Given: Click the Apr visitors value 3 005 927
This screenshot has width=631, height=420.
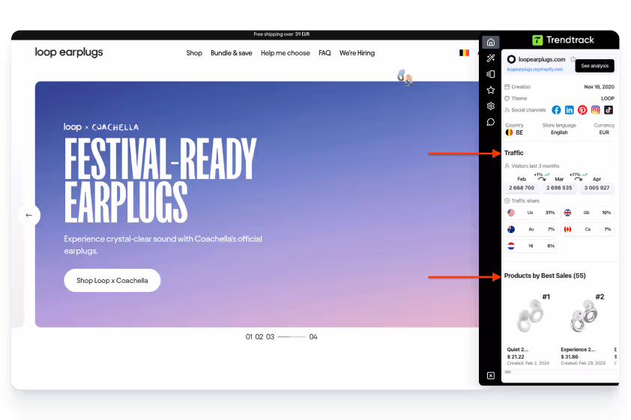Looking at the screenshot, I should pyautogui.click(x=597, y=188).
